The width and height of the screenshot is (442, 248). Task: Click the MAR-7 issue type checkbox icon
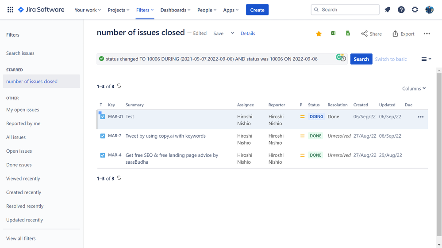pyautogui.click(x=103, y=136)
